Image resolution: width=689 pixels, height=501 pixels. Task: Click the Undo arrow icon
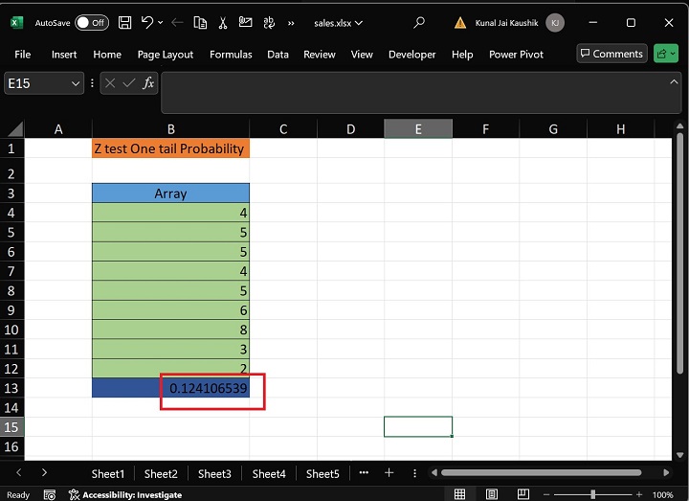point(146,22)
